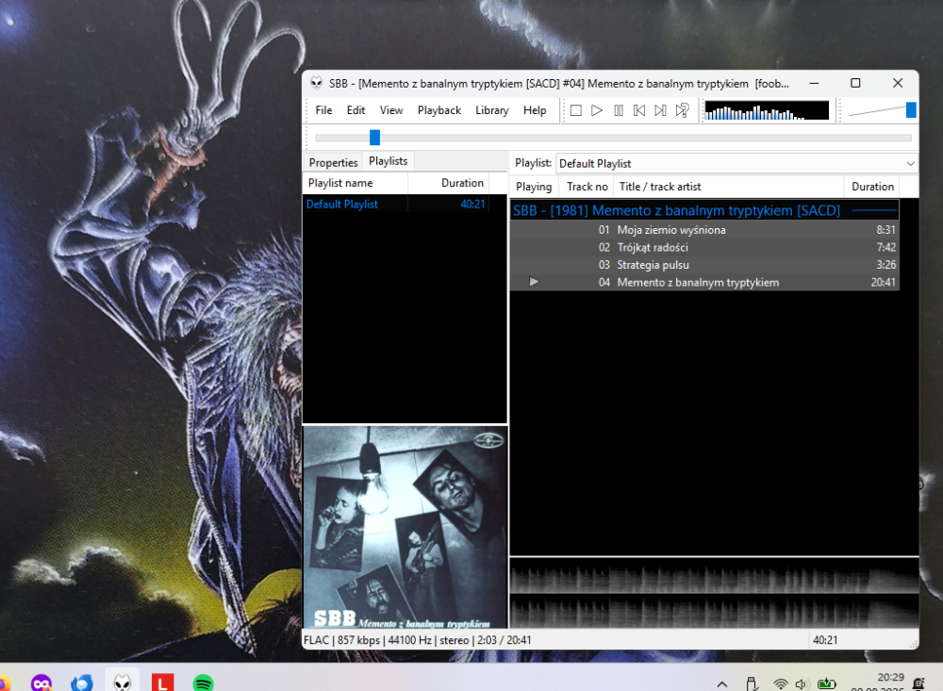Click the spectrum visualization in toolbar
This screenshot has height=691, width=943.
(x=767, y=110)
